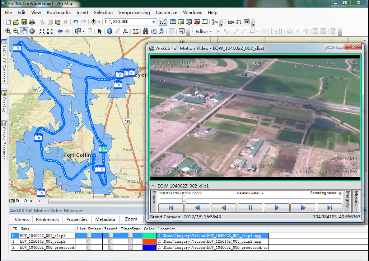Viewport: 369px width, 261px height.
Task: Expand the Add Data dropdown arrow
Action: [x=99, y=22]
